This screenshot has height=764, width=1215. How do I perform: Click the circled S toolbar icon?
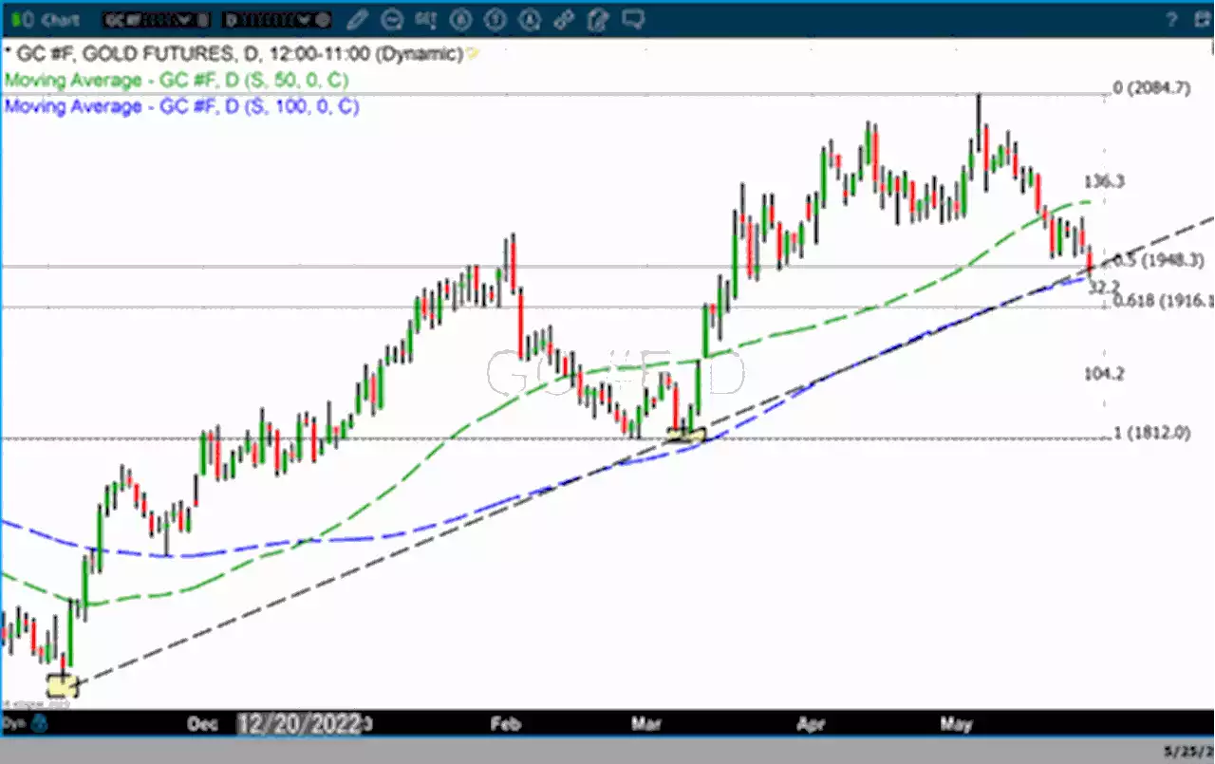click(460, 18)
